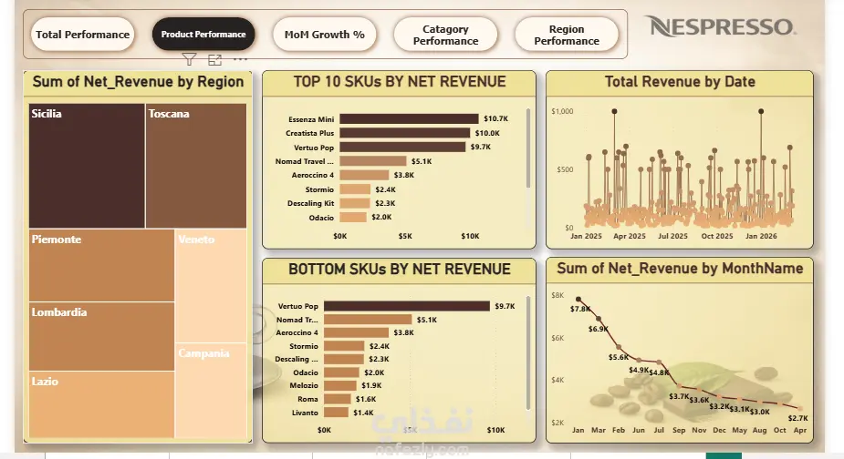This screenshot has width=844, height=459.
Task: Select the Campania treemap tile
Action: (x=211, y=390)
